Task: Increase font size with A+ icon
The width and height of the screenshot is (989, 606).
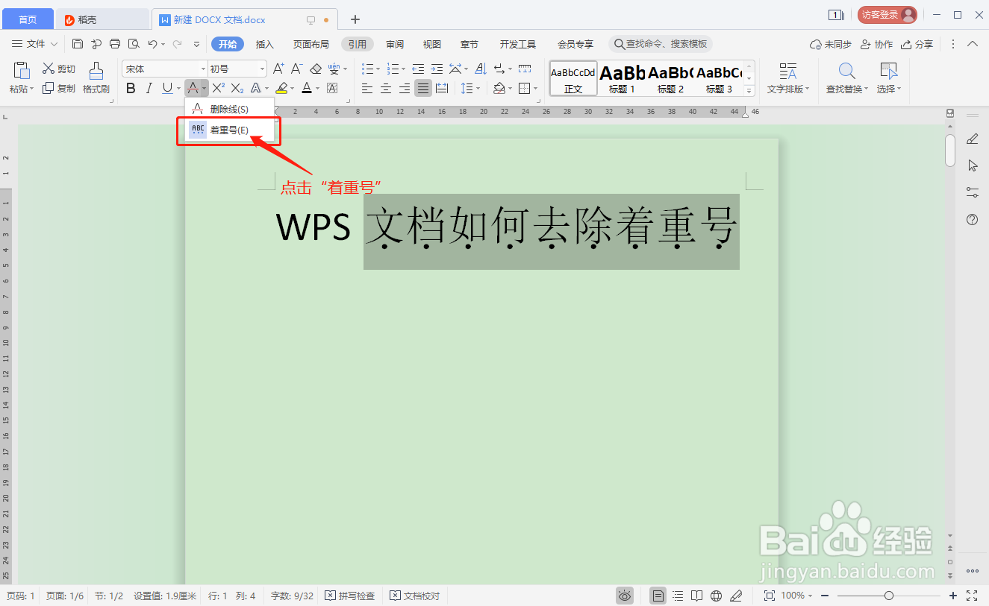Action: [278, 69]
